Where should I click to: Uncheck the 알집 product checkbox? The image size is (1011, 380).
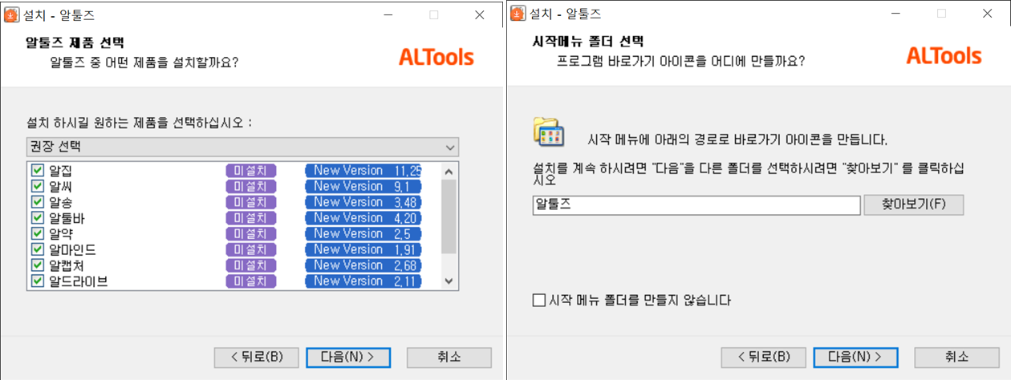[37, 170]
